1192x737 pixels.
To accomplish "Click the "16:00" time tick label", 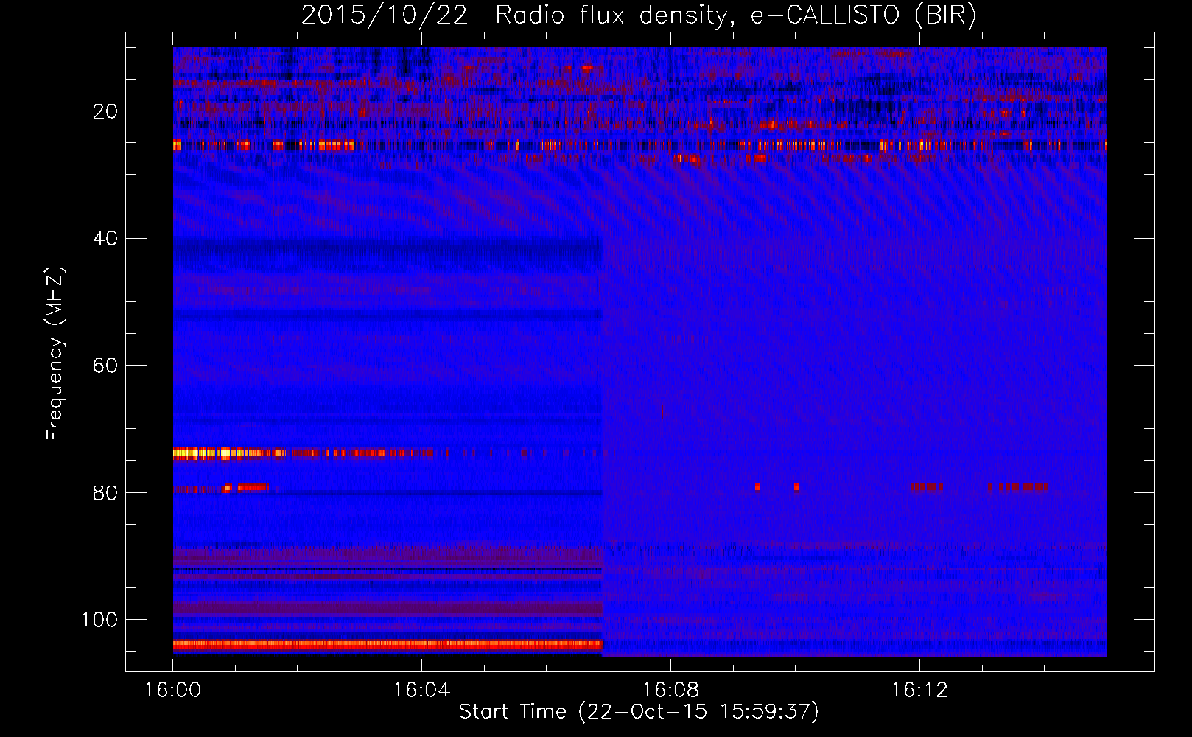I will pyautogui.click(x=172, y=691).
